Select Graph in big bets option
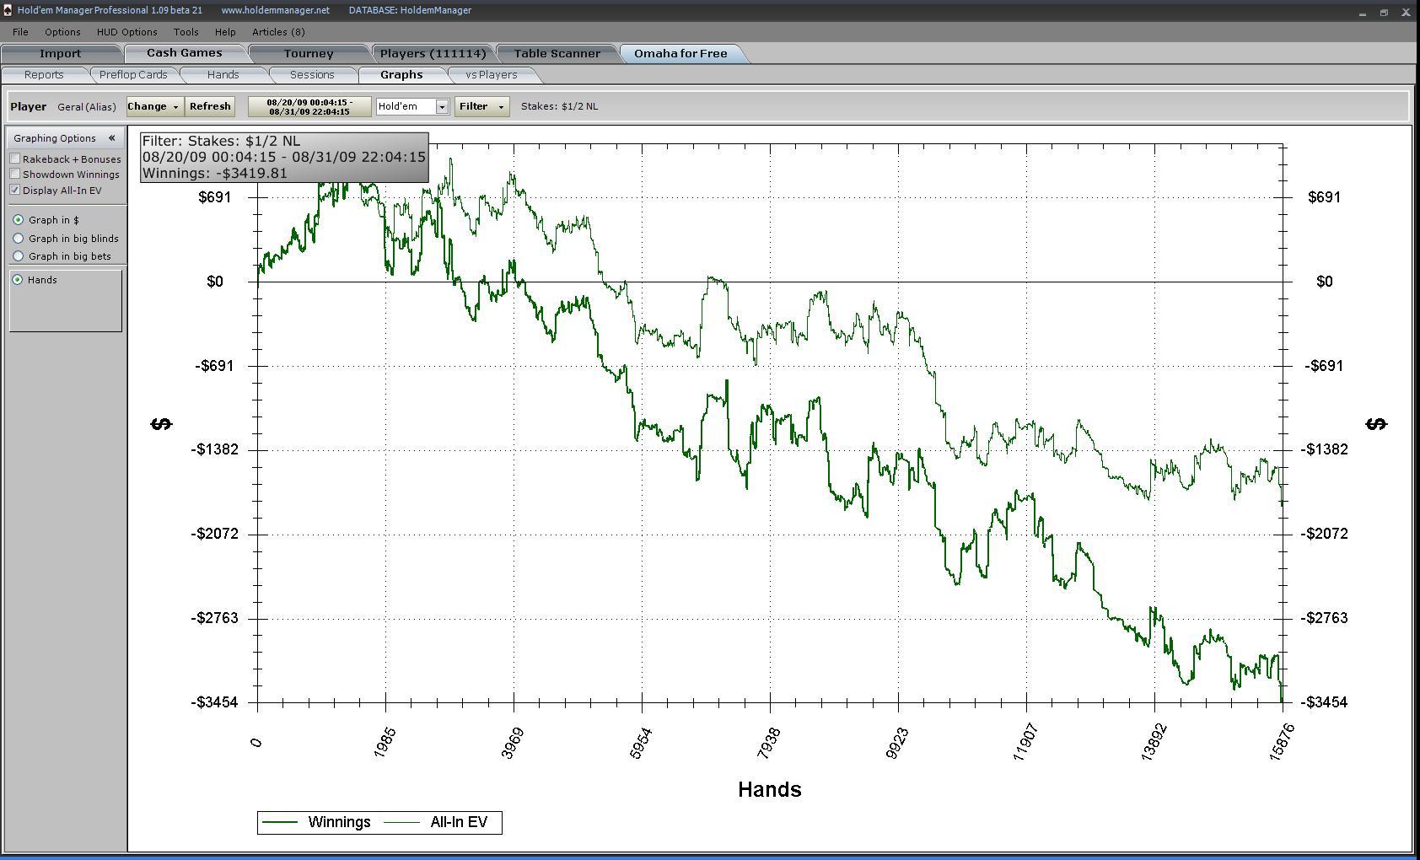The image size is (1420, 860). [18, 256]
